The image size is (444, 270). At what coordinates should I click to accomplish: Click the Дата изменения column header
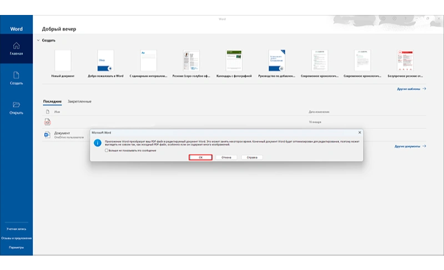click(319, 111)
